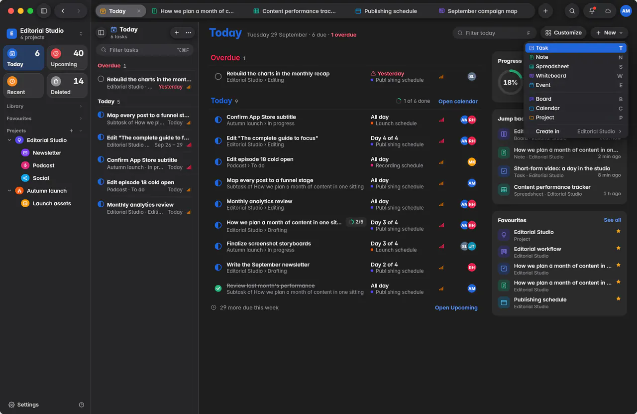Click priority bars on Confirm App Store subtitle
This screenshot has width=637, height=414.
coord(441,120)
